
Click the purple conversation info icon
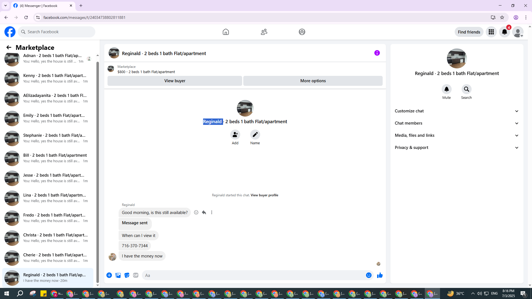click(x=377, y=53)
